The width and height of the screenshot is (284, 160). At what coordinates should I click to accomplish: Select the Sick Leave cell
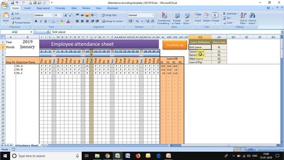200,47
